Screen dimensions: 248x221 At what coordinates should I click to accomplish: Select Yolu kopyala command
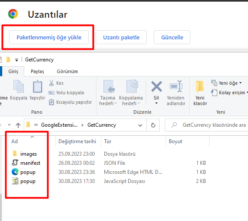point(66,93)
